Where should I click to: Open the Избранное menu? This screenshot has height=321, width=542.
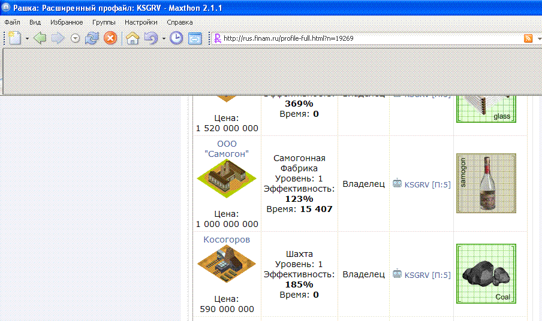click(x=67, y=22)
